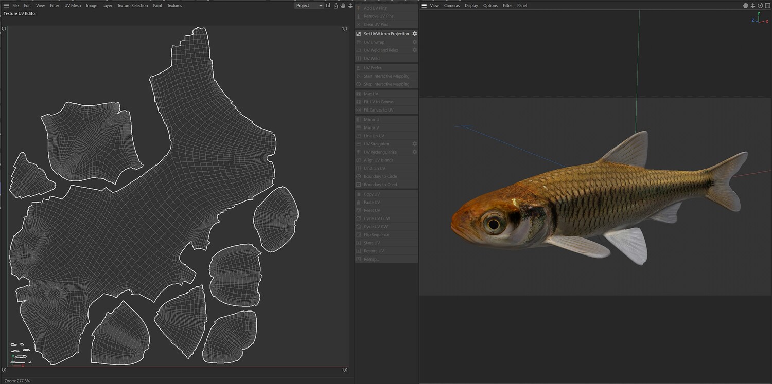Open Set UVW from Projection settings gear
Viewport: 772px width, 384px height.
415,34
